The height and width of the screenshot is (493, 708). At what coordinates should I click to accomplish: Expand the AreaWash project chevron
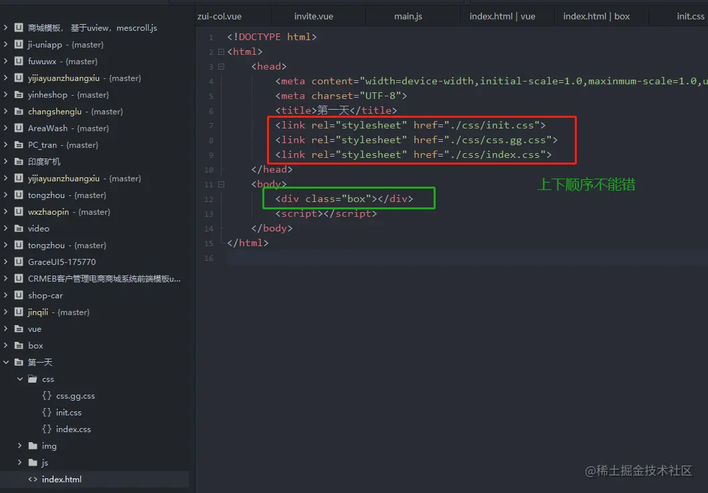5,128
